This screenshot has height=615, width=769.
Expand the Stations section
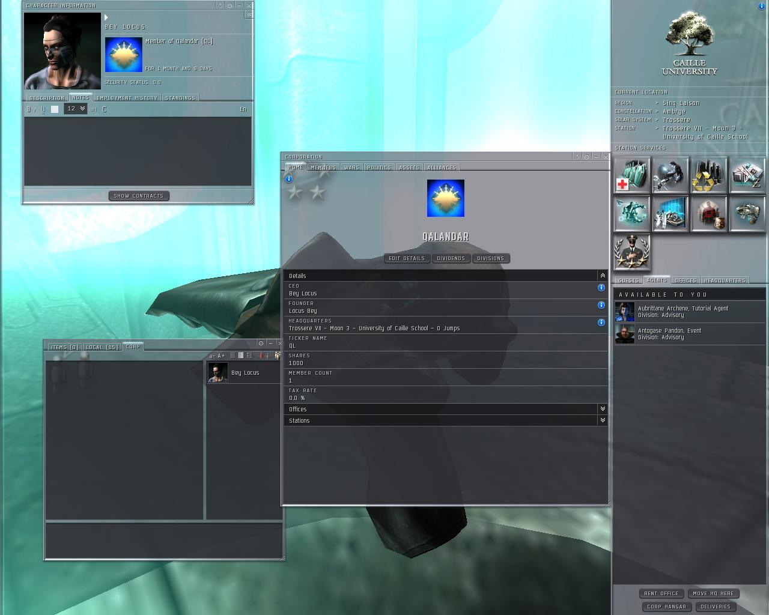[x=603, y=420]
